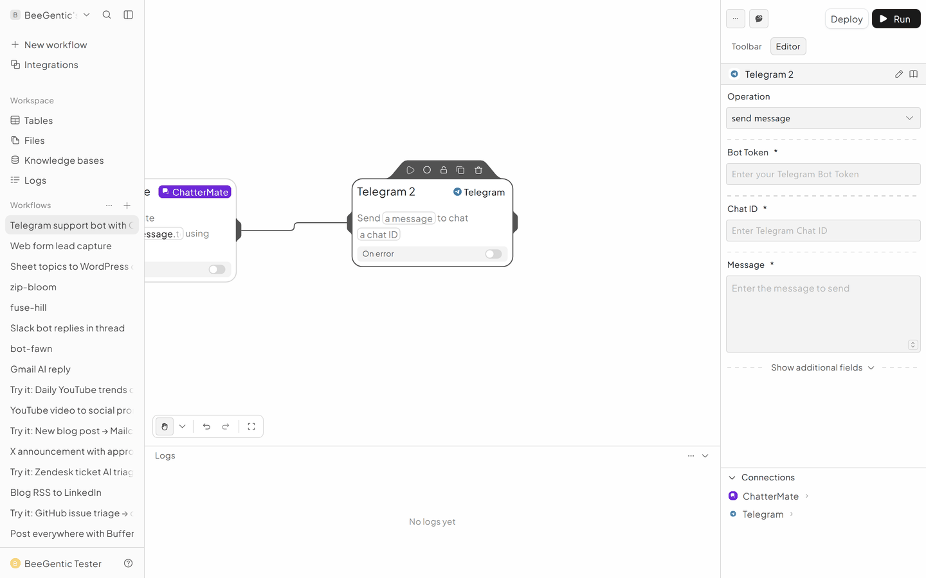Toggle On error switch on Telegram 2 node
926x578 pixels.
click(x=493, y=254)
